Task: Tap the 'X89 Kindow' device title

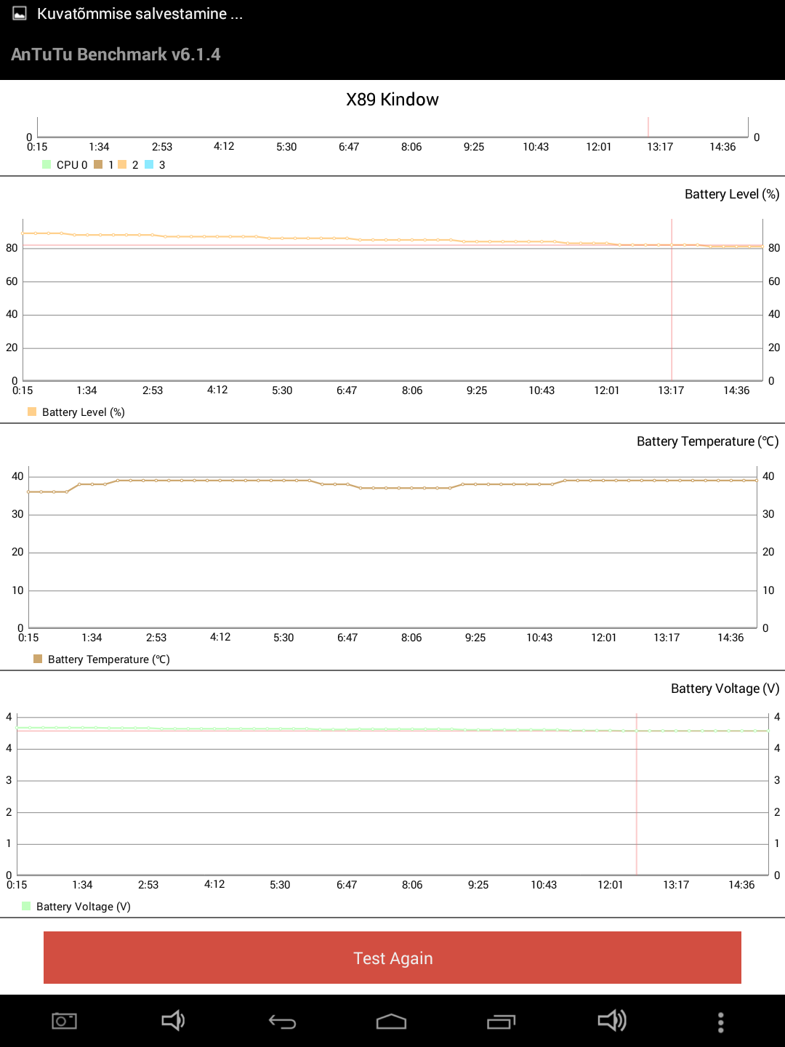Action: pyautogui.click(x=392, y=100)
